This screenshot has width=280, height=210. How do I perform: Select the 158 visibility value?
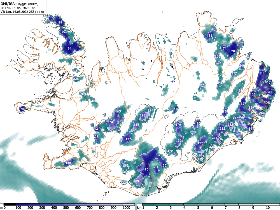click(x=225, y=111)
